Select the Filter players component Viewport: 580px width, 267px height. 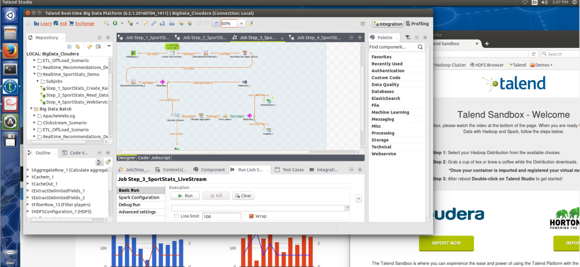point(224,116)
